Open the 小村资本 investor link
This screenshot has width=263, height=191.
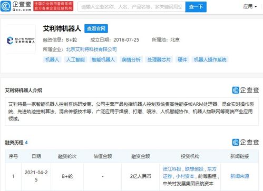click(185, 176)
